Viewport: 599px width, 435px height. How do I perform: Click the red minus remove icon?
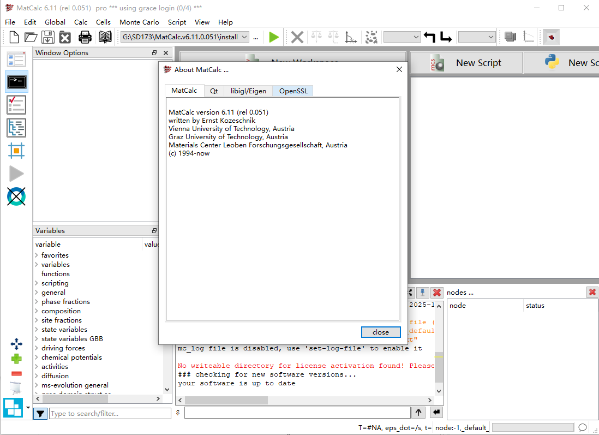(16, 373)
